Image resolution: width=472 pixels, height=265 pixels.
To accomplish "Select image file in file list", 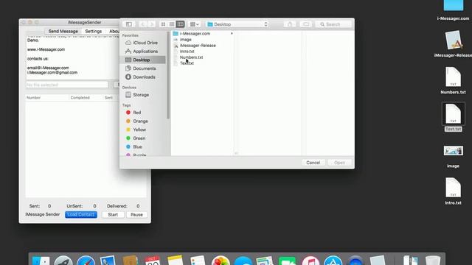I will coord(185,39).
